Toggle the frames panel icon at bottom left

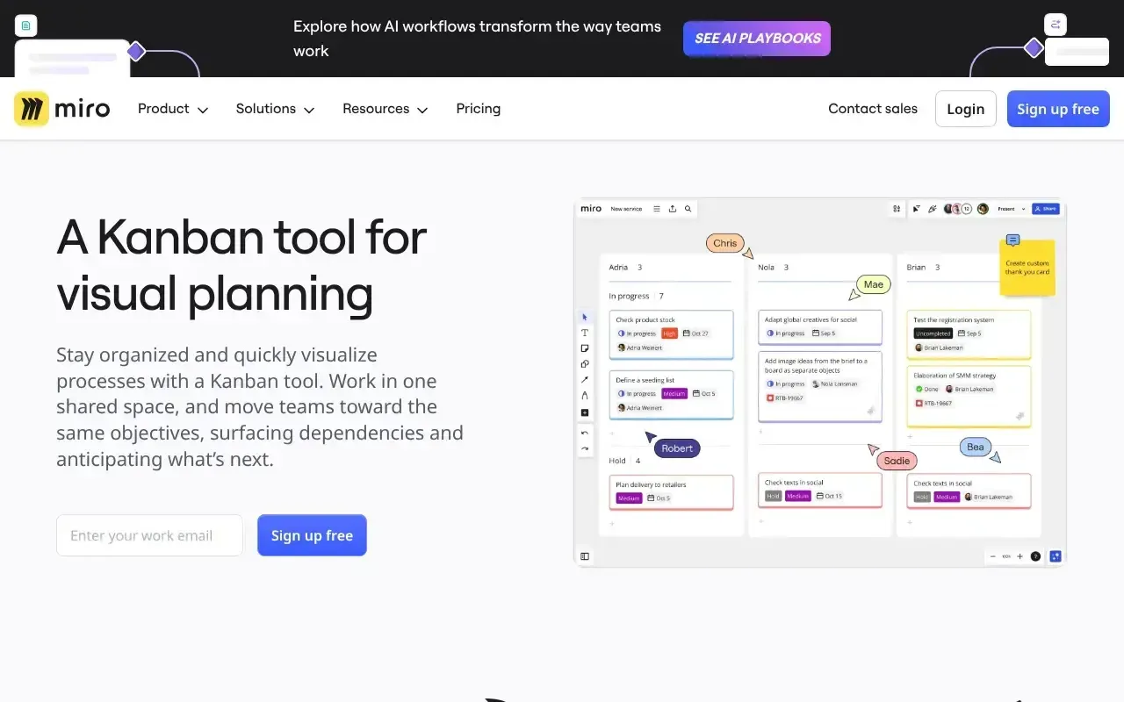(585, 556)
